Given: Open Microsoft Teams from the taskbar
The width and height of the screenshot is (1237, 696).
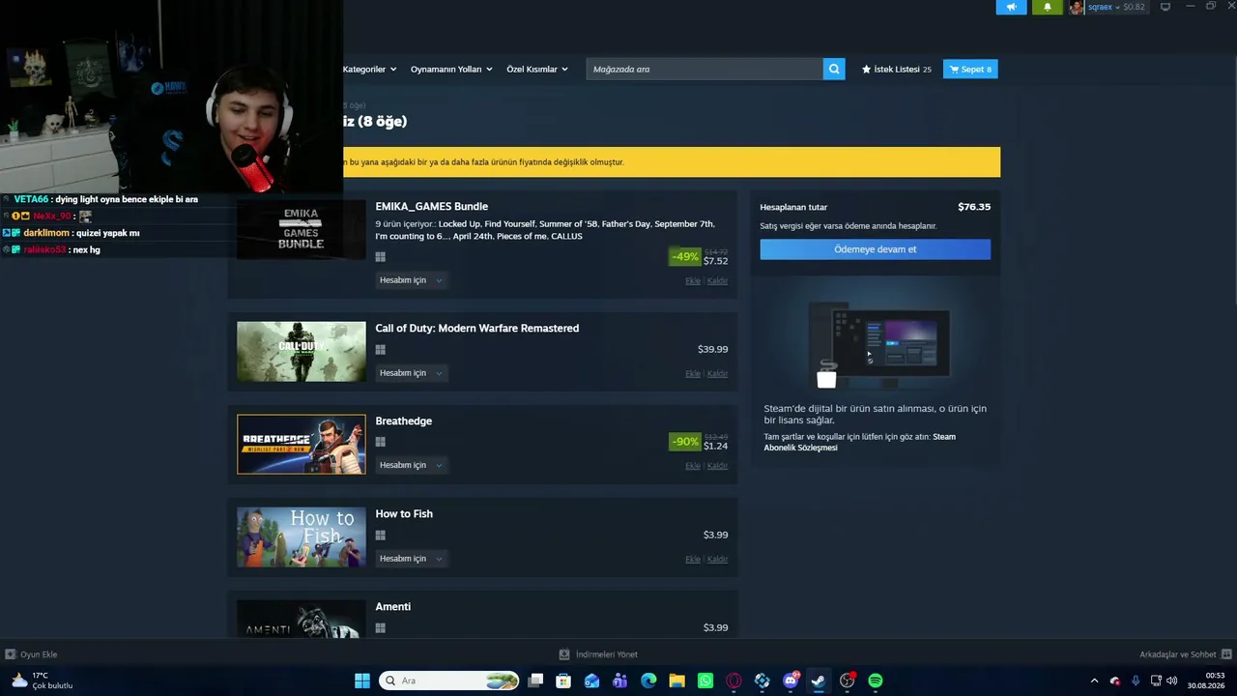Looking at the screenshot, I should click(x=620, y=681).
